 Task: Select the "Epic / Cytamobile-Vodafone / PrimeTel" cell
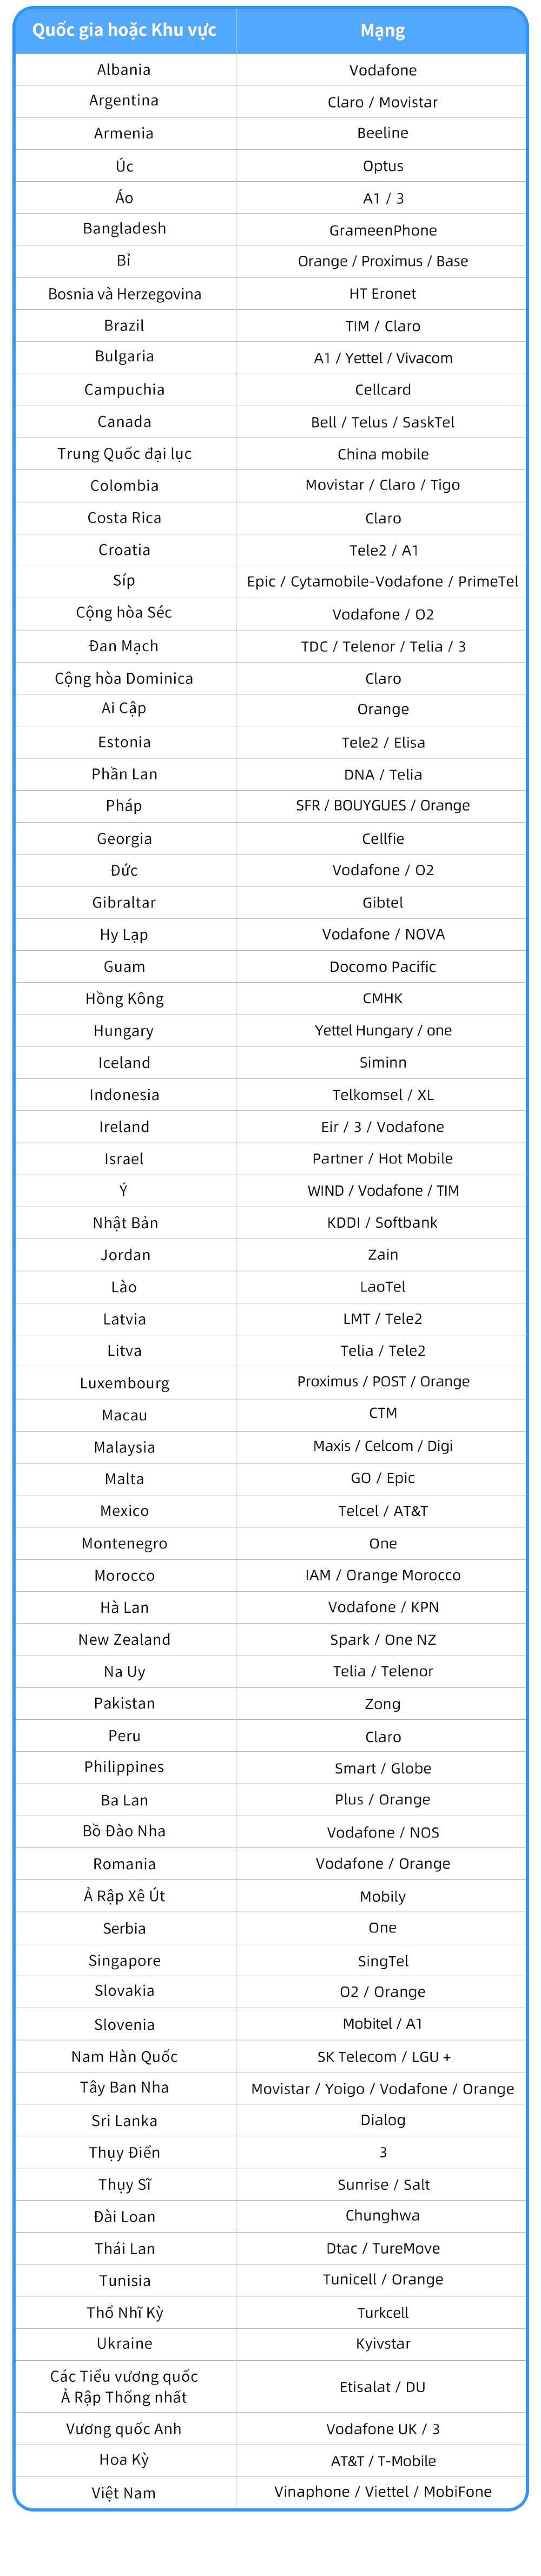point(382,582)
